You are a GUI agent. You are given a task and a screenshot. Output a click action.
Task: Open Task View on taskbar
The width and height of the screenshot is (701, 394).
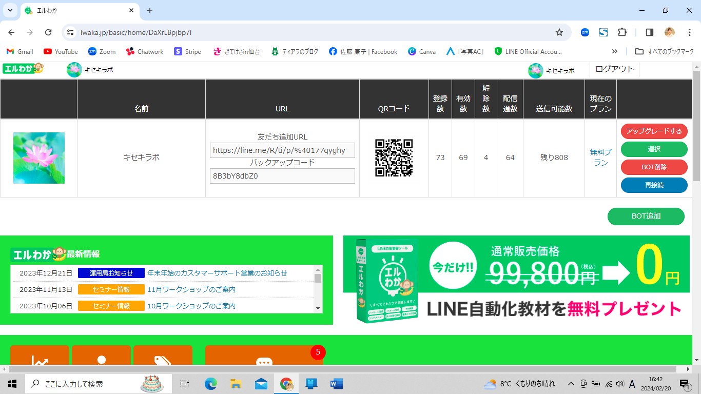tap(185, 383)
